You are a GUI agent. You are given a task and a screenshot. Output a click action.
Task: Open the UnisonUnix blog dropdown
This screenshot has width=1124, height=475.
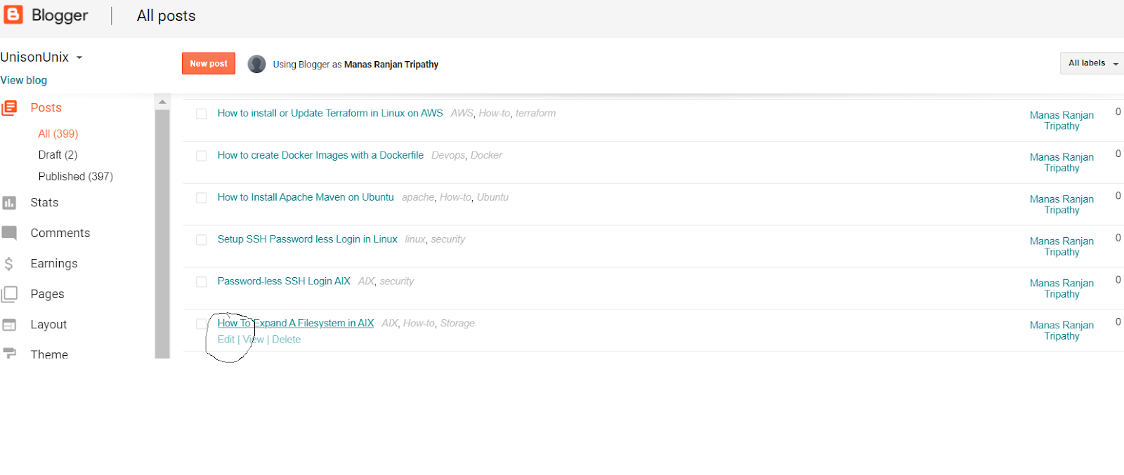[41, 58]
